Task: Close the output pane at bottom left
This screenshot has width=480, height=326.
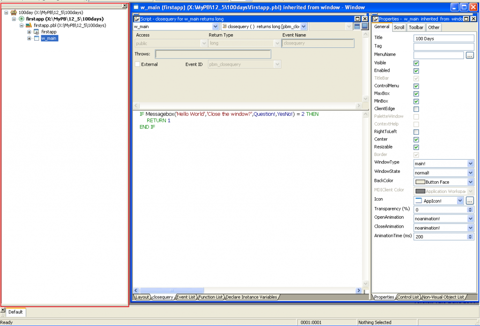Action: pos(3,310)
